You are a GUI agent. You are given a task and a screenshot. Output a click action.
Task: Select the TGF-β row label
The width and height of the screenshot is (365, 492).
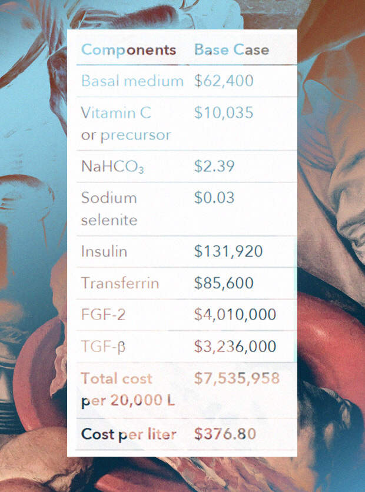[103, 347]
